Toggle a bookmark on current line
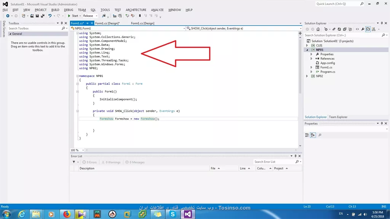This screenshot has width=390, height=219. tap(140, 16)
